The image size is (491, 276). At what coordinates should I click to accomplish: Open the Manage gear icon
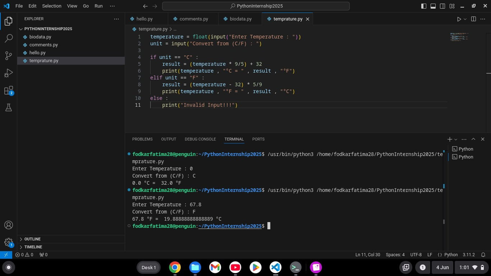(9, 242)
